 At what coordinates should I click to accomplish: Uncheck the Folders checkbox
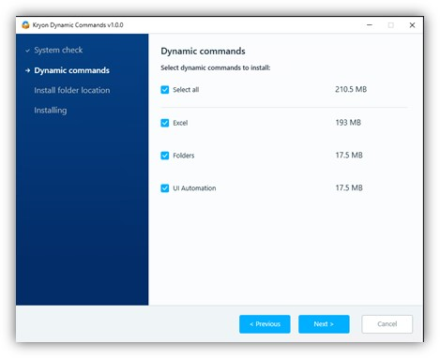165,156
